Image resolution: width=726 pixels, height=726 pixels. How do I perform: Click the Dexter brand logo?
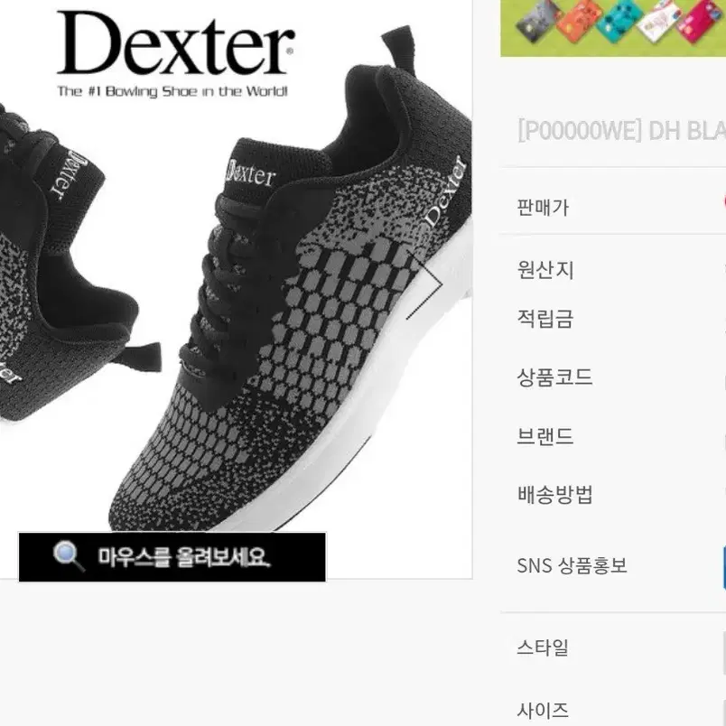174,53
